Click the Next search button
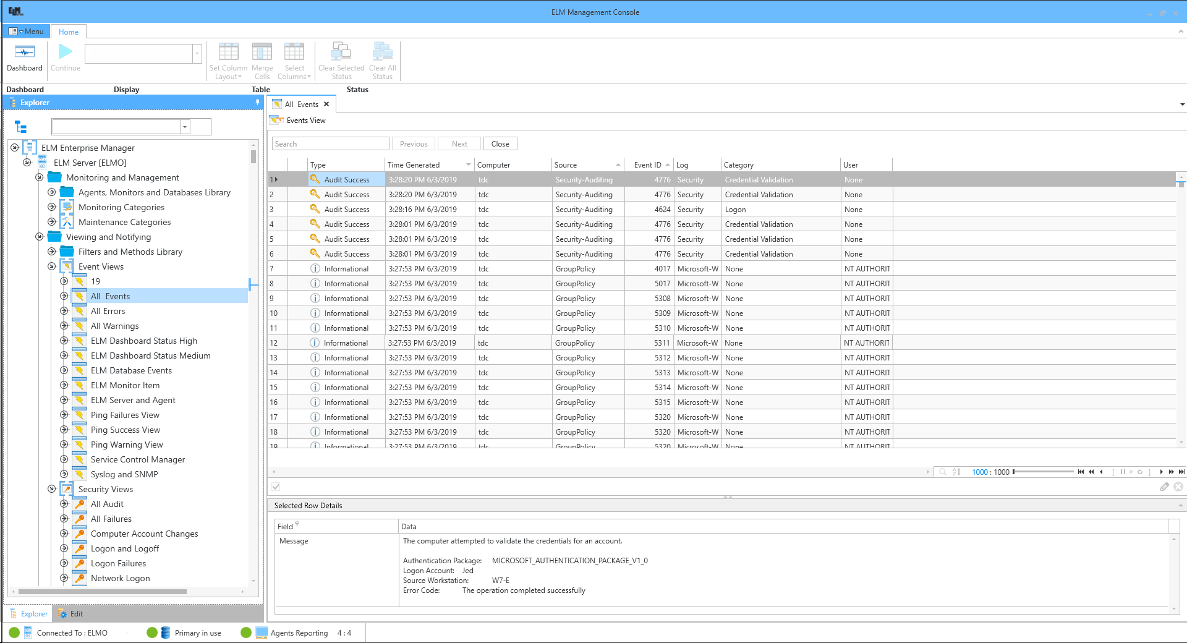Image resolution: width=1187 pixels, height=643 pixels. click(459, 144)
